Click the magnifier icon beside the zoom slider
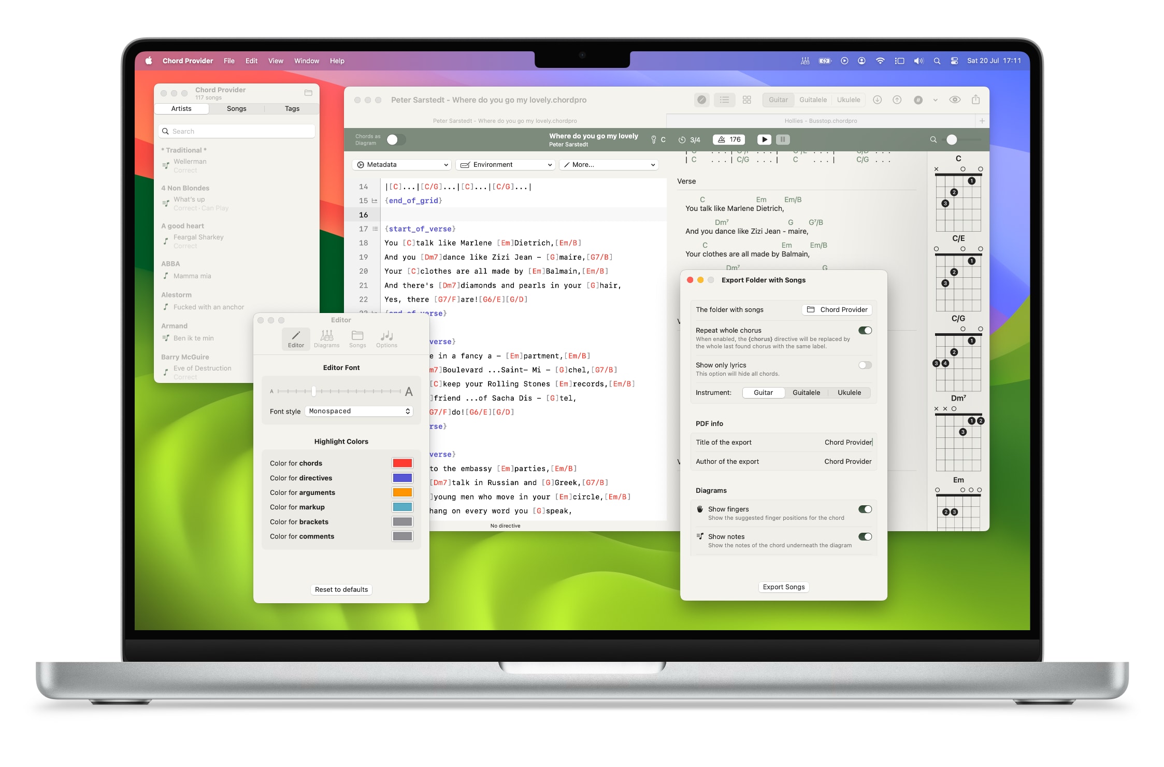This screenshot has width=1164, height=767. 933,139
